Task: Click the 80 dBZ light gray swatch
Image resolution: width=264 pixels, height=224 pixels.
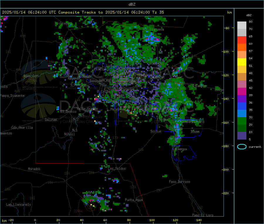Action: [242, 25]
